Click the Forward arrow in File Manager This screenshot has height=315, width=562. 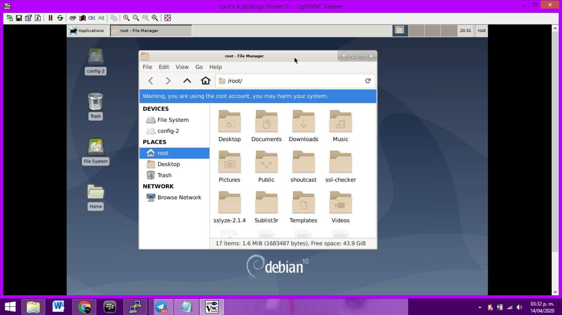(x=168, y=81)
